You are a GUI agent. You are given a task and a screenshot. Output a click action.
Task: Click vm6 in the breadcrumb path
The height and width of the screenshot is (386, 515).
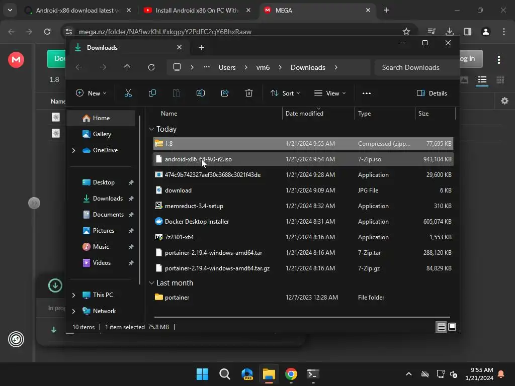263,67
